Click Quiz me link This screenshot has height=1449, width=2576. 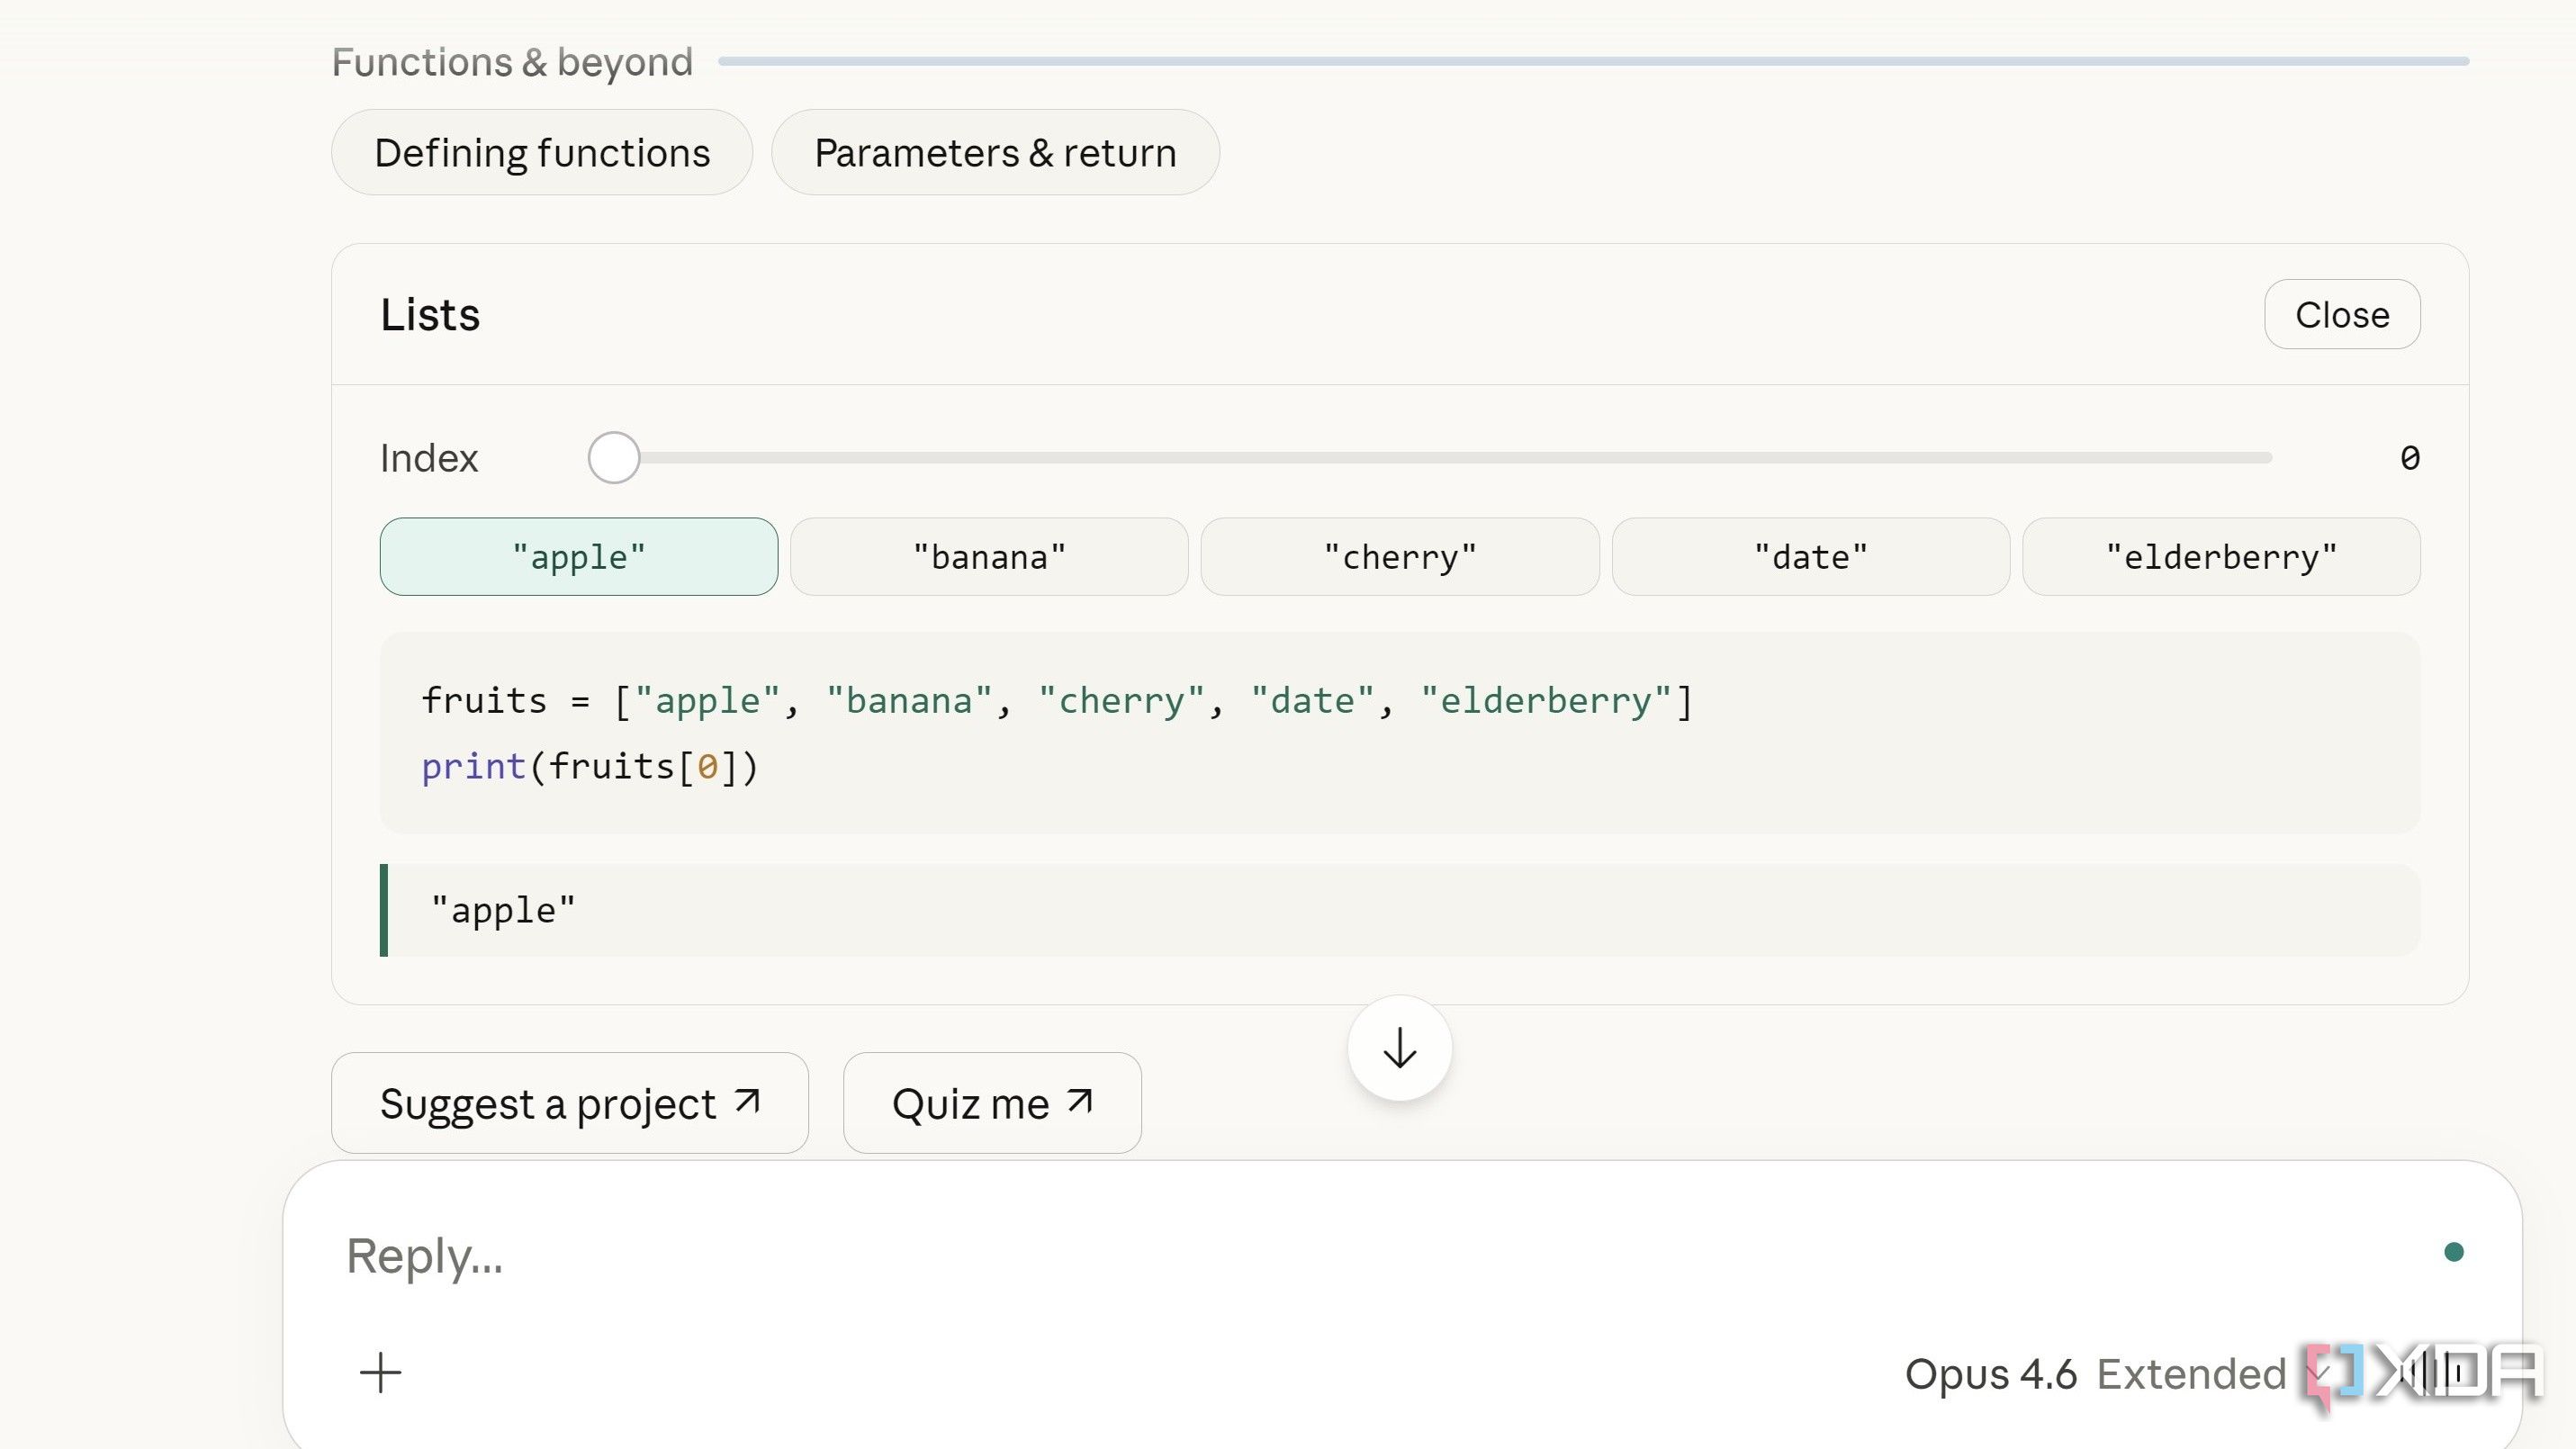(992, 1103)
